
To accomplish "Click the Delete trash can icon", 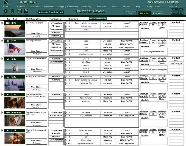I will [x=12, y=11].
